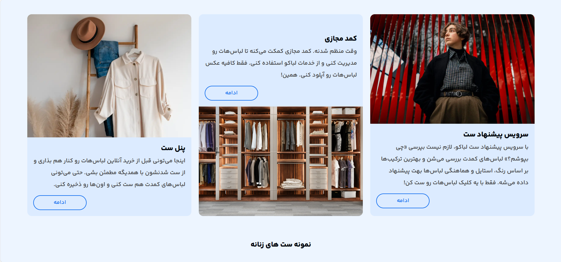Select the cream shirt hanging on the ladder
This screenshot has width=561, height=262.
134,95
